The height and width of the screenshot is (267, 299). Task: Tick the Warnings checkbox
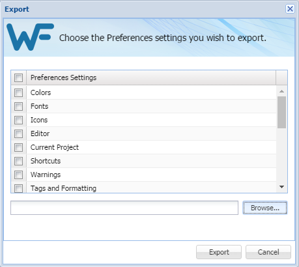(18, 175)
